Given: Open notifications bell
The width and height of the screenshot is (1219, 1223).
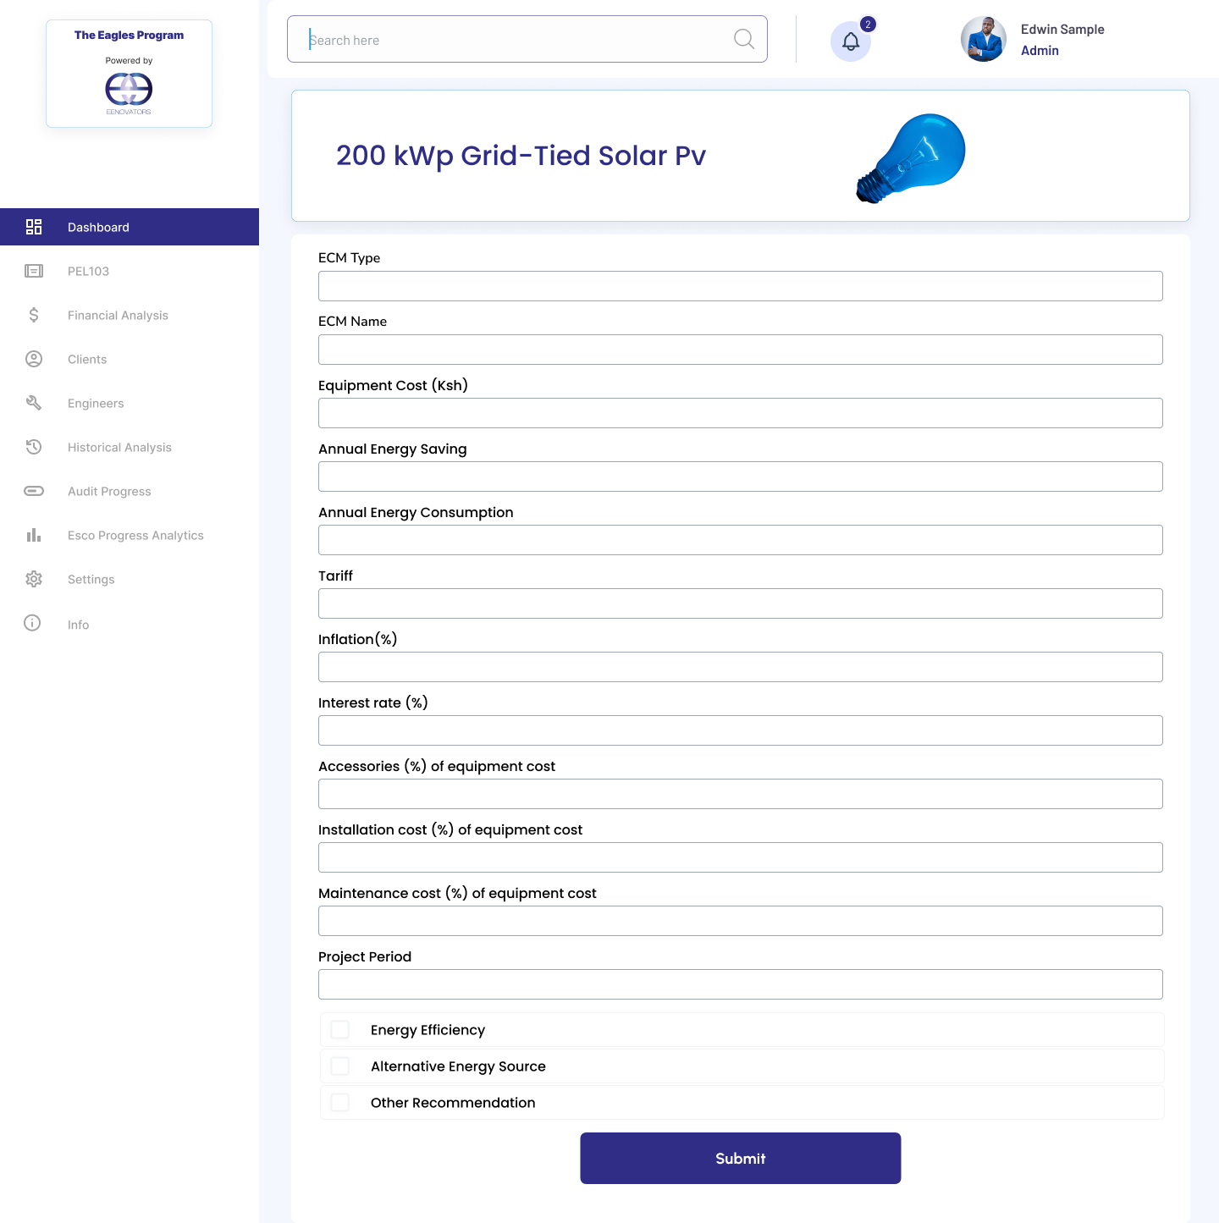Looking at the screenshot, I should click(851, 41).
